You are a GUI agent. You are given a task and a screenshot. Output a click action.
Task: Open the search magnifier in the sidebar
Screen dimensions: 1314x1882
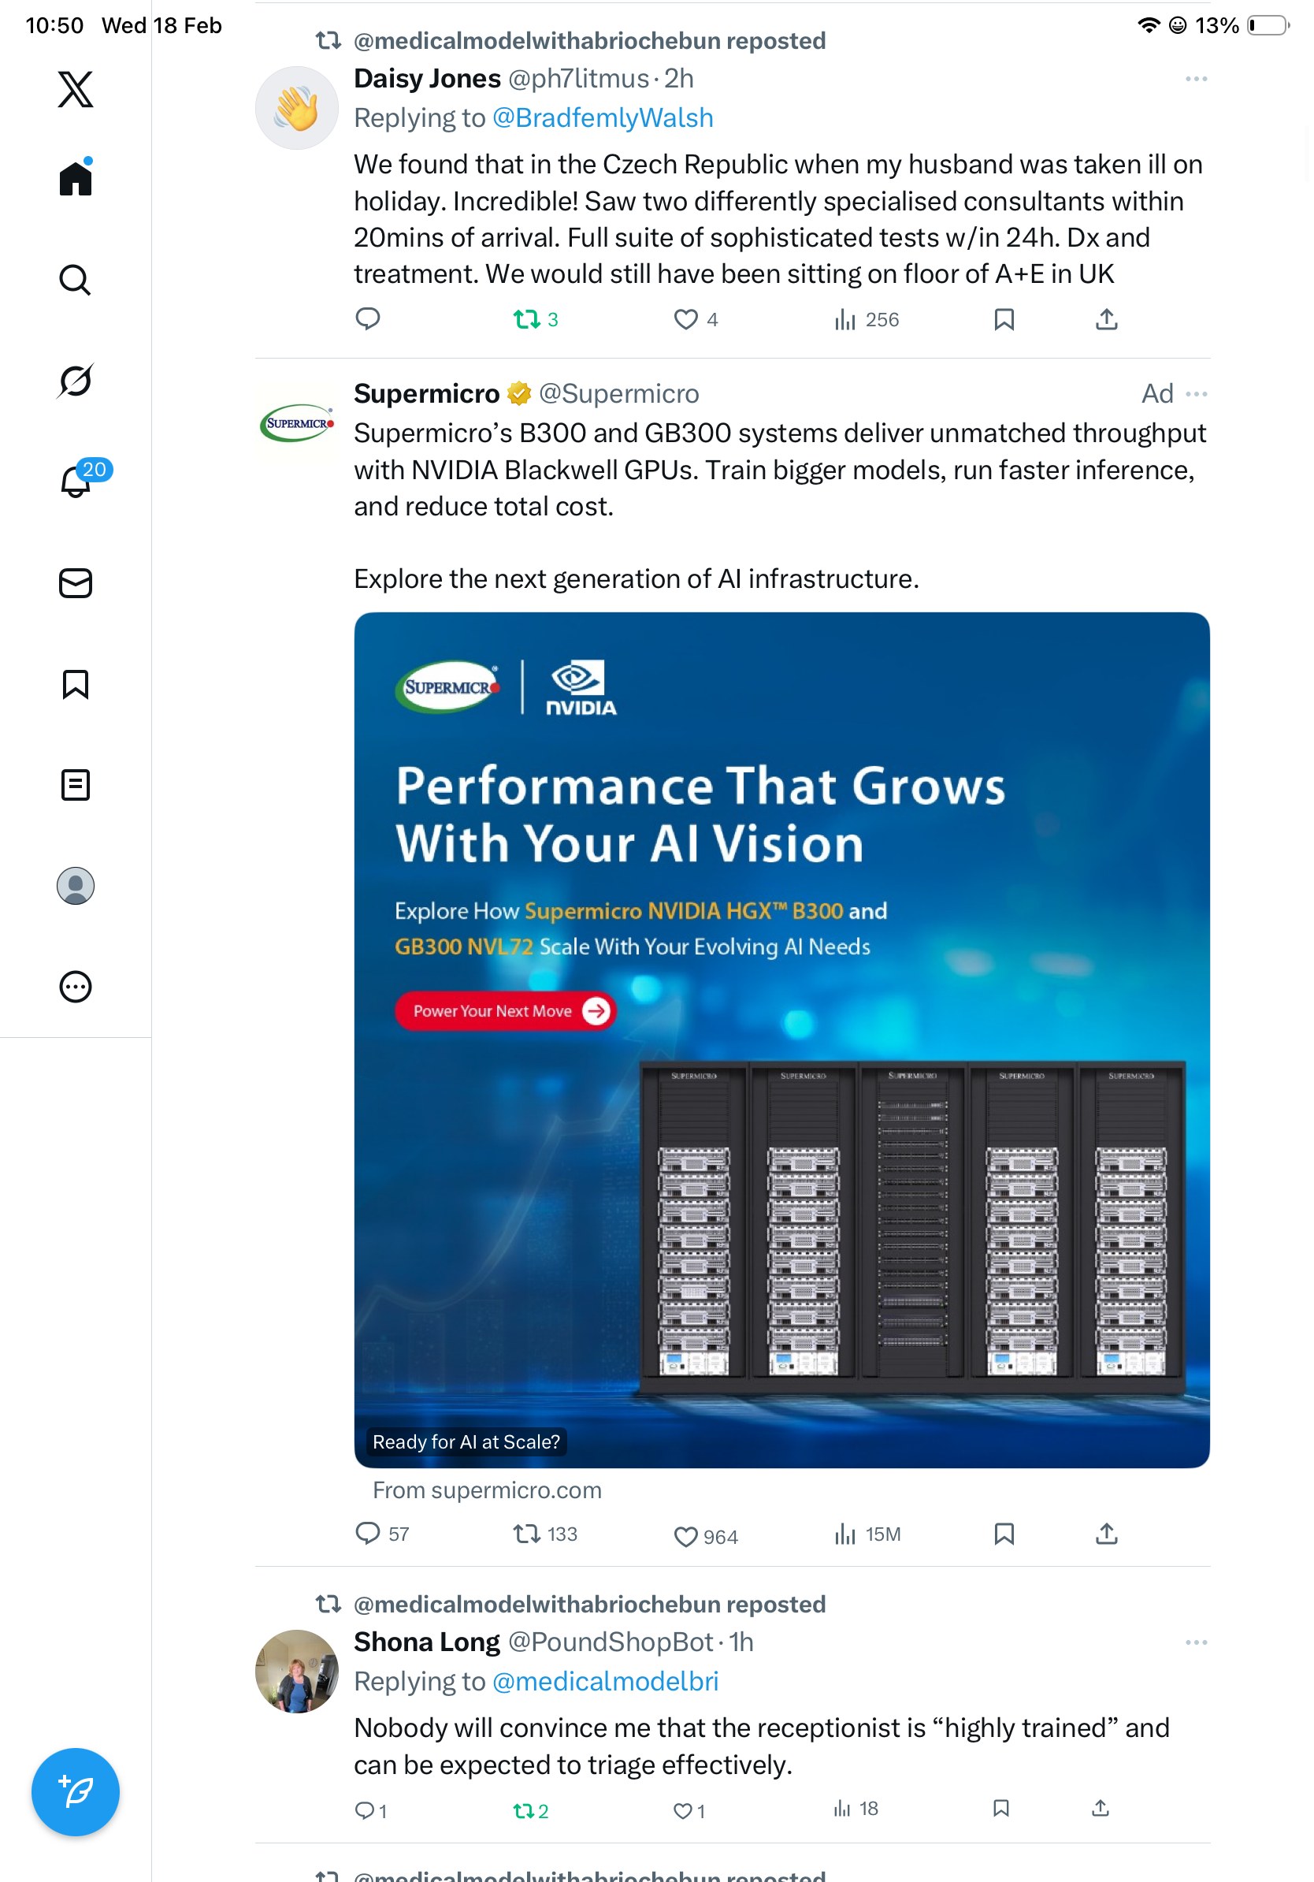click(x=76, y=281)
